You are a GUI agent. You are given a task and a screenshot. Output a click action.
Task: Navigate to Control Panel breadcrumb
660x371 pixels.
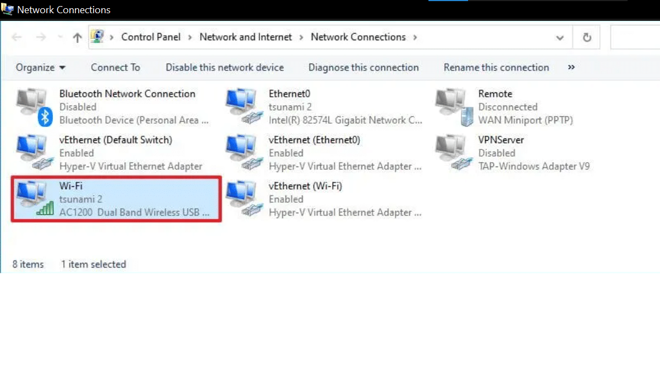coord(151,37)
